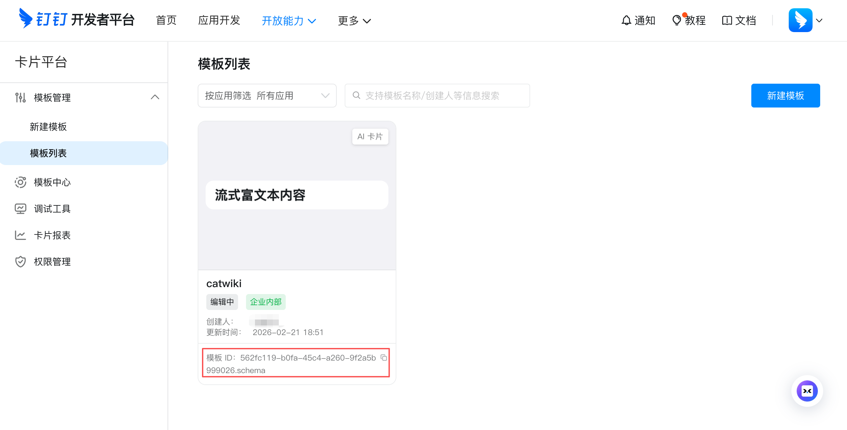View 卡片报表 via its chart icon
The width and height of the screenshot is (847, 430).
tap(20, 235)
